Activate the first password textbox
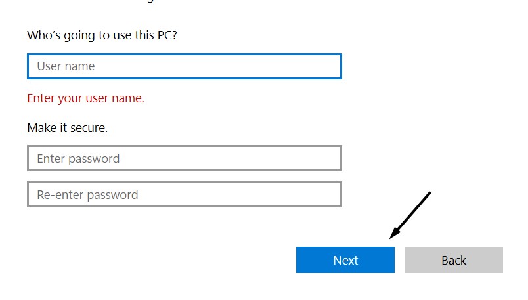528x300 pixels. [184, 158]
